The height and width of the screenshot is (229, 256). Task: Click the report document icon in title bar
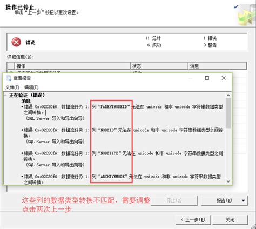[9, 78]
